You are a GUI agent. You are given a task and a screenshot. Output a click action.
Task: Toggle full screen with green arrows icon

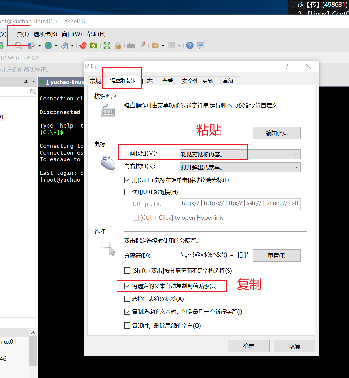click(x=107, y=45)
